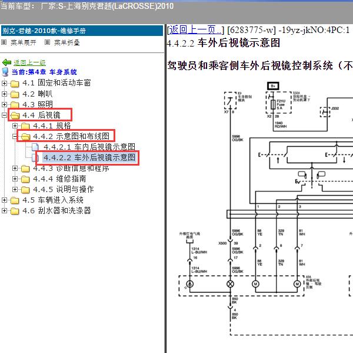Click the list icon beside 菜单展开
The width and height of the screenshot is (353, 353).
[4, 42]
